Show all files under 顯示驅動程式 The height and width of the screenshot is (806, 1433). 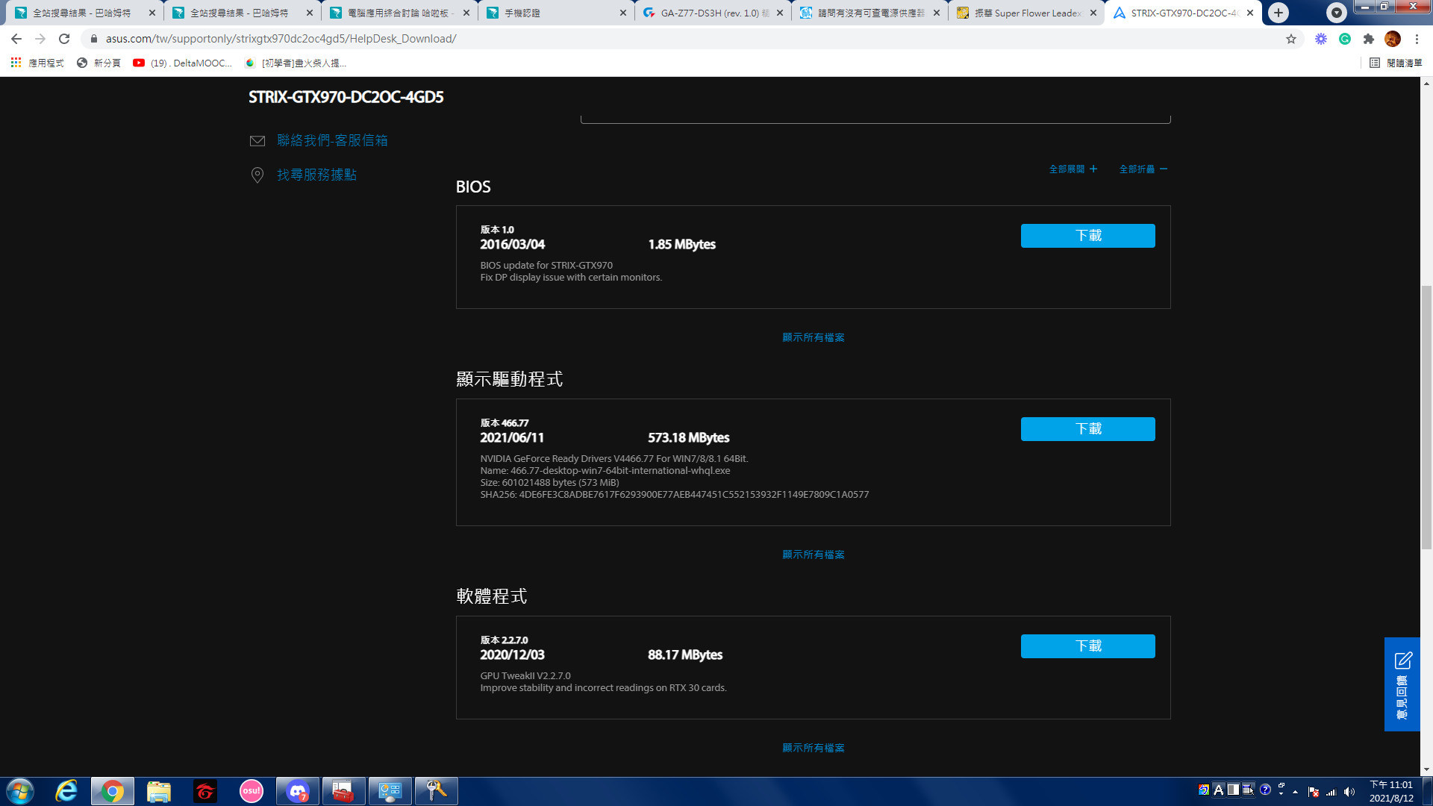coord(813,554)
